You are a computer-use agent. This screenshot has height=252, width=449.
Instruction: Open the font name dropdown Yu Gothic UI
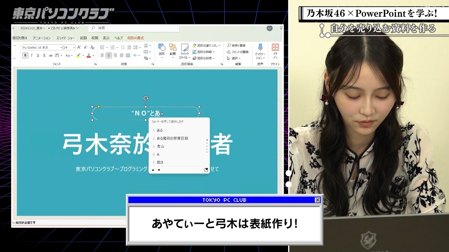(61, 48)
